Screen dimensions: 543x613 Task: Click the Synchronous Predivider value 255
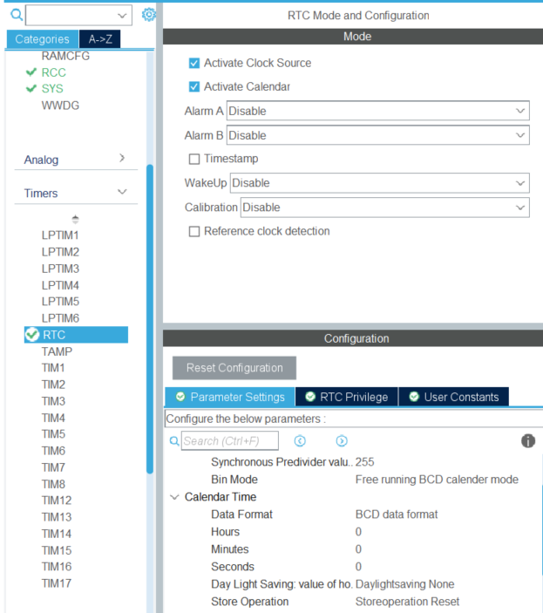tap(365, 462)
